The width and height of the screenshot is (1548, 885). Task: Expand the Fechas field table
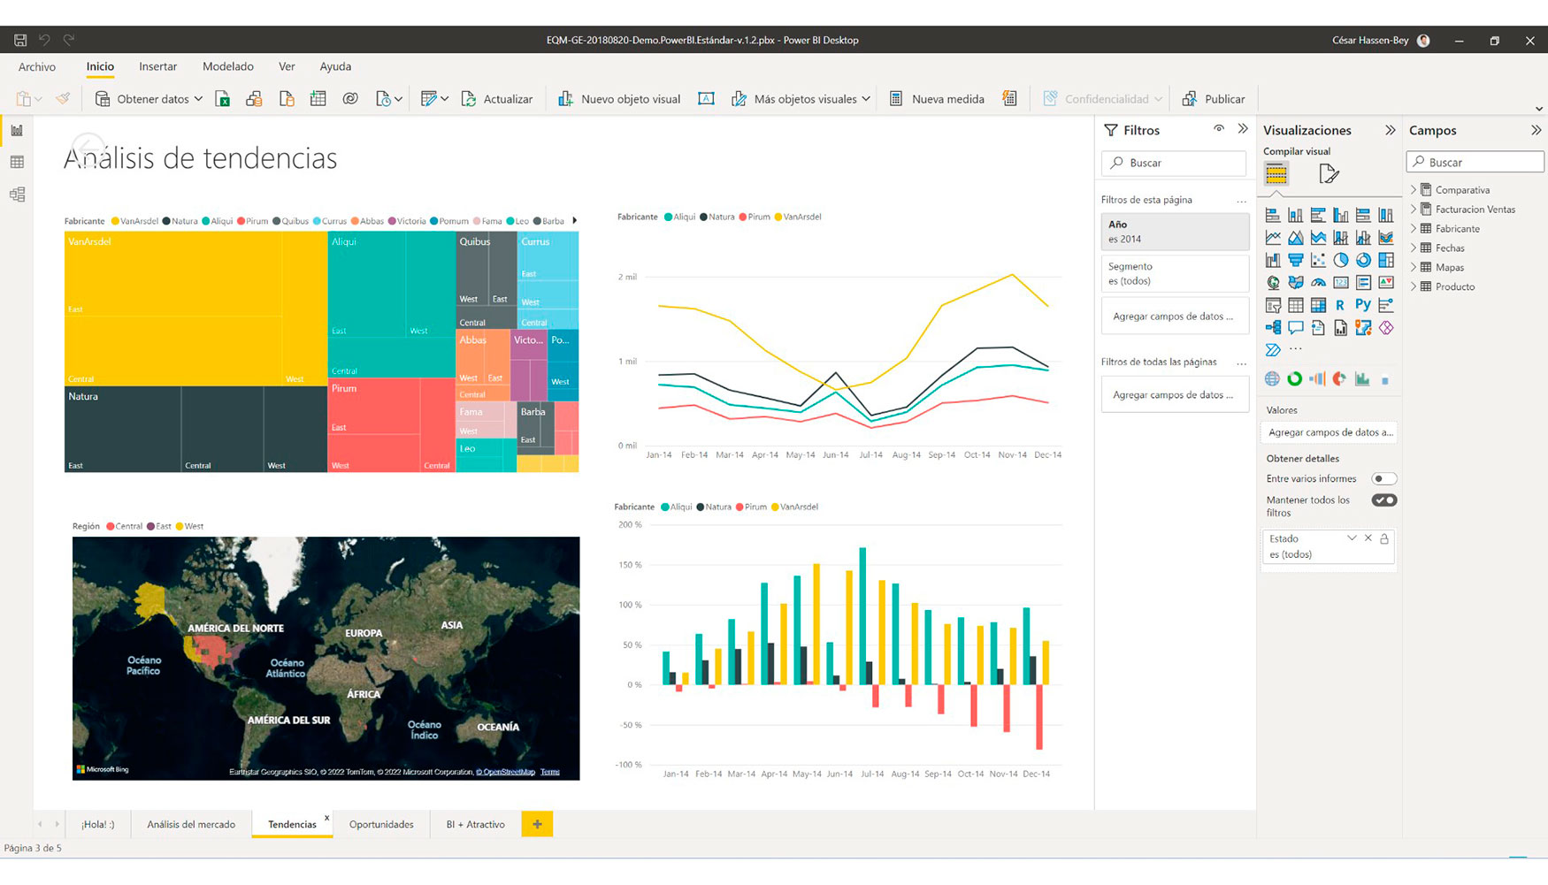(x=1414, y=248)
